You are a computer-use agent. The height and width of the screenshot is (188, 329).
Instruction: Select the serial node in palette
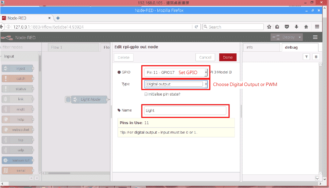(18, 171)
